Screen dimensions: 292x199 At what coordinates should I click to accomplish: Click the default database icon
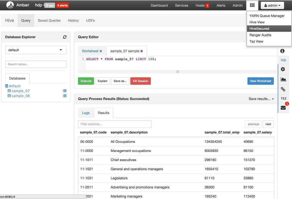coord(7,86)
